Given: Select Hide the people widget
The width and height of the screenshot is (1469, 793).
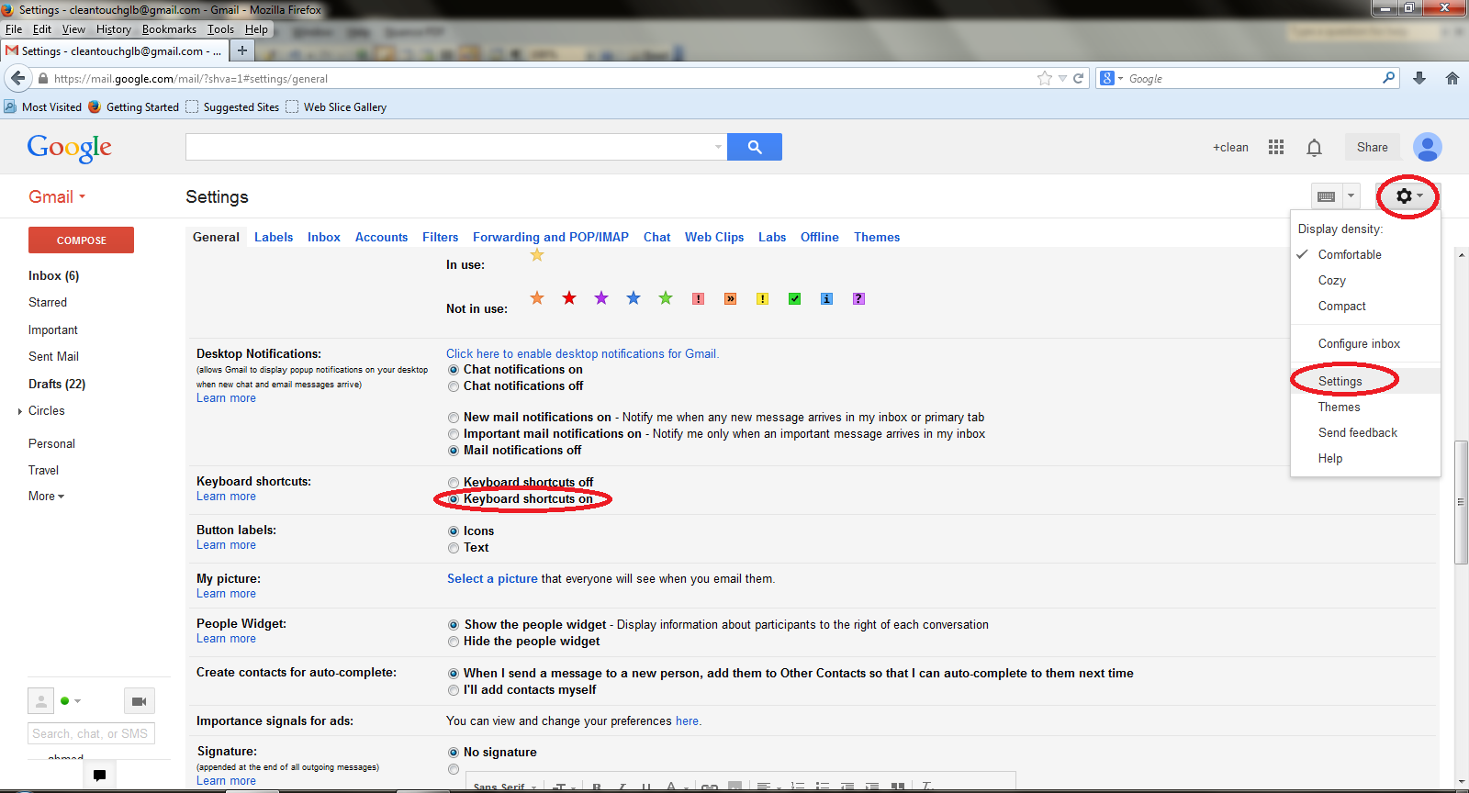Looking at the screenshot, I should (x=454, y=642).
